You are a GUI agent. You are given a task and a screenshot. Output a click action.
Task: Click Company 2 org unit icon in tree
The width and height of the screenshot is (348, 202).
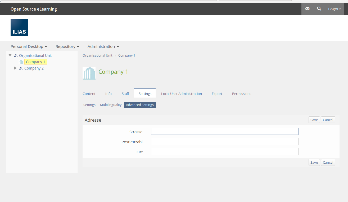[21, 68]
